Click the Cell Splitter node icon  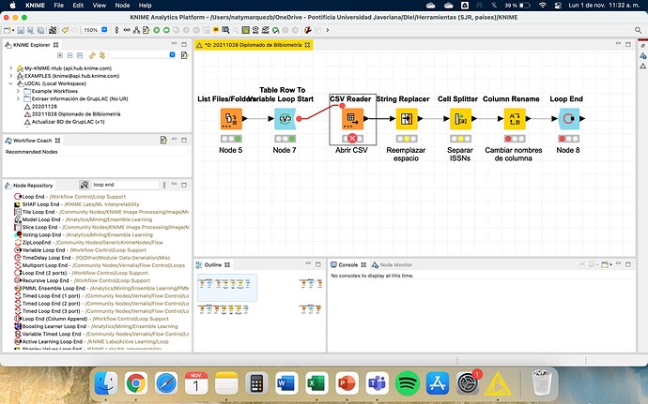[x=460, y=119]
